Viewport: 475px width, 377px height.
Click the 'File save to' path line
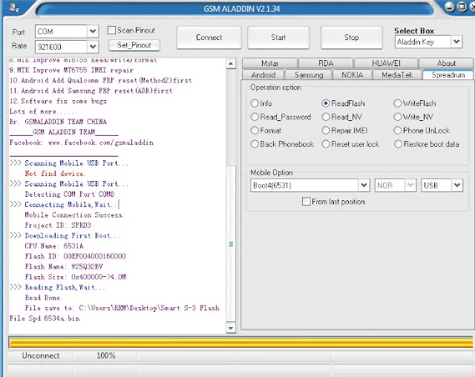coord(122,308)
